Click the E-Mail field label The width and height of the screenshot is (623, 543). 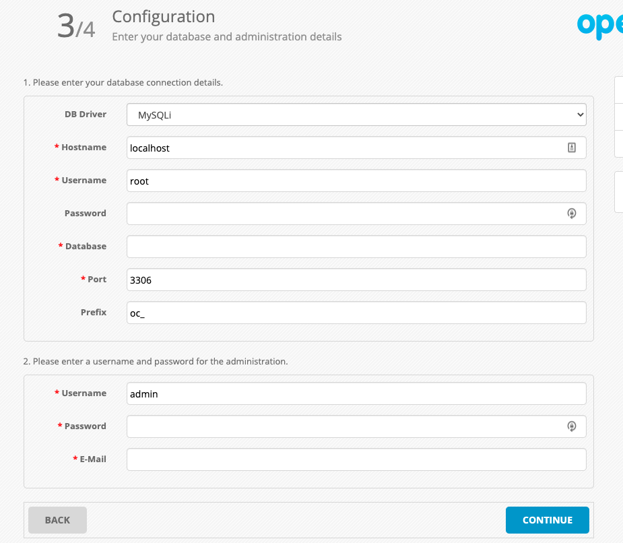[92, 459]
